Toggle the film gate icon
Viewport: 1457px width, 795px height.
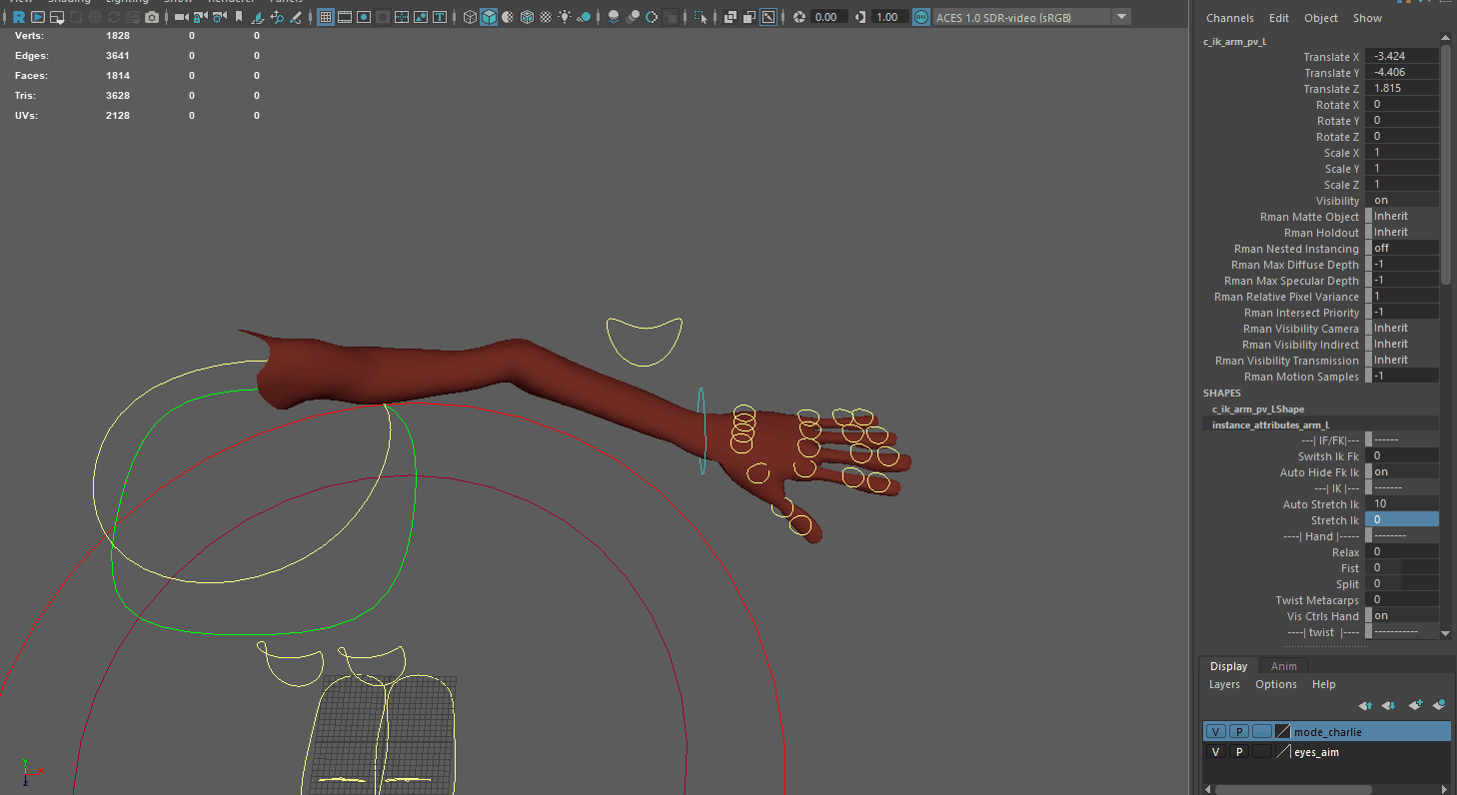coord(344,17)
